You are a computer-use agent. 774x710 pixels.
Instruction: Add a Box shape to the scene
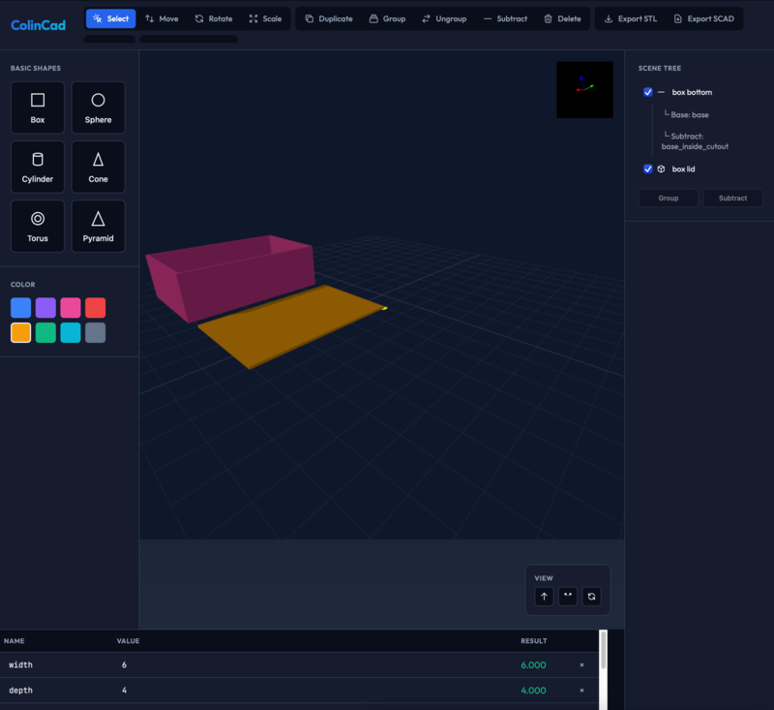coord(38,108)
